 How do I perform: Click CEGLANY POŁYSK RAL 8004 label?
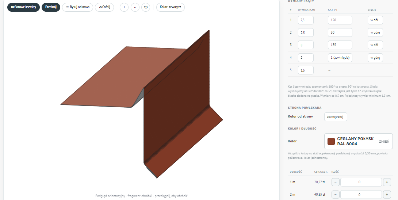355,141
